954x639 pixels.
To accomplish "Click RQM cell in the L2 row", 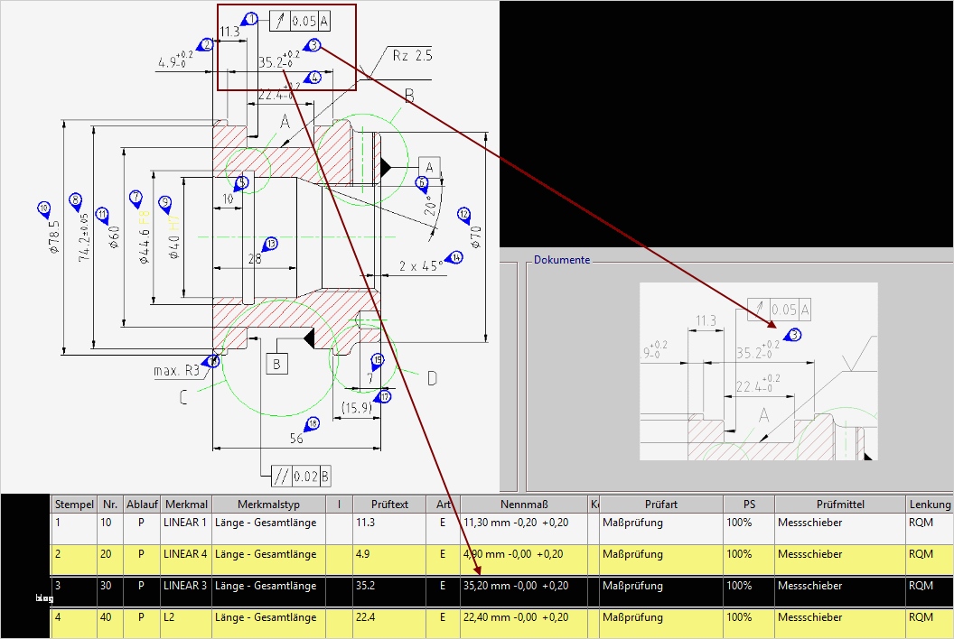I will tap(930, 623).
